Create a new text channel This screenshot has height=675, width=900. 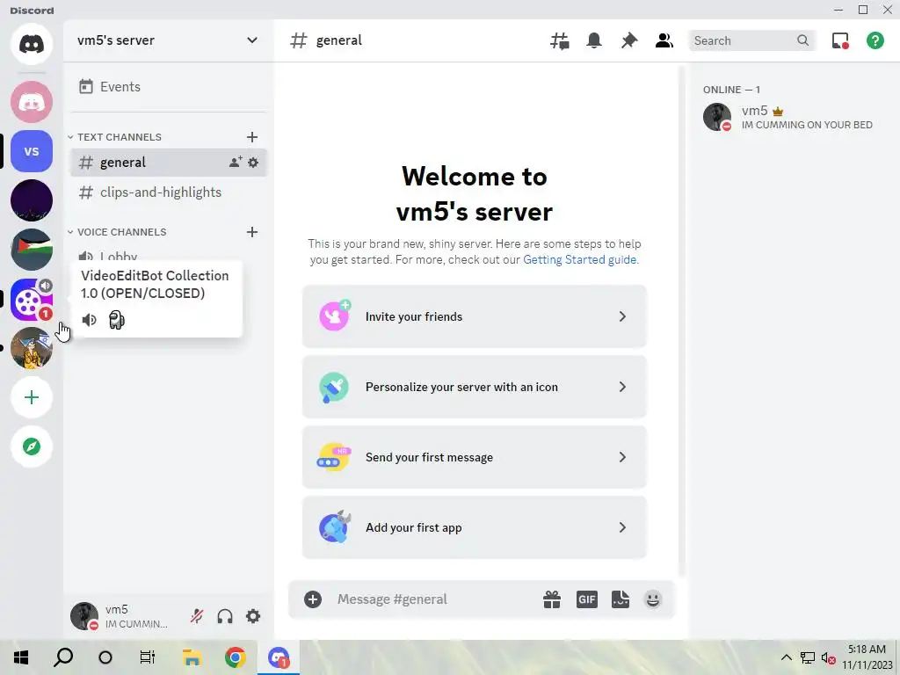point(252,137)
